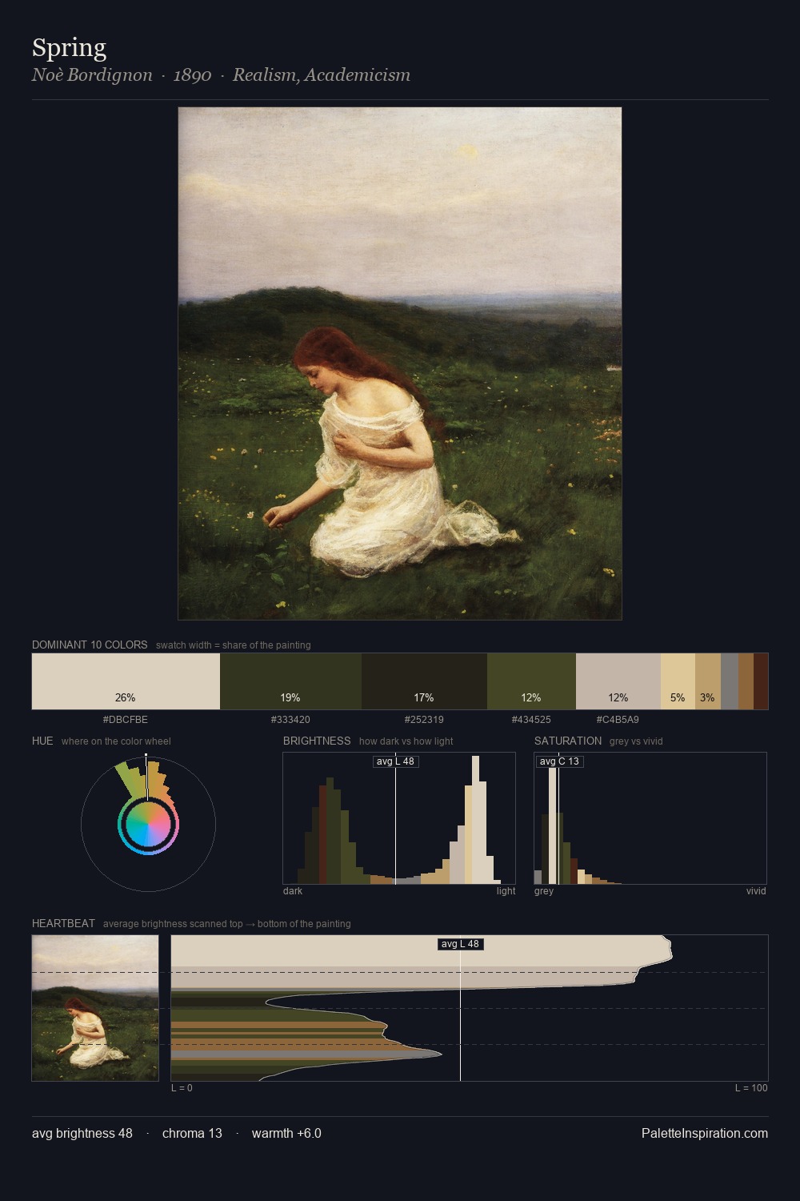The width and height of the screenshot is (800, 1201).
Task: Click 'chroma 13' footer stat
Action: [x=192, y=1133]
